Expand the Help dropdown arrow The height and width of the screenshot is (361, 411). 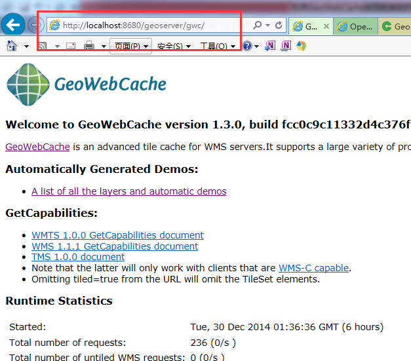256,47
